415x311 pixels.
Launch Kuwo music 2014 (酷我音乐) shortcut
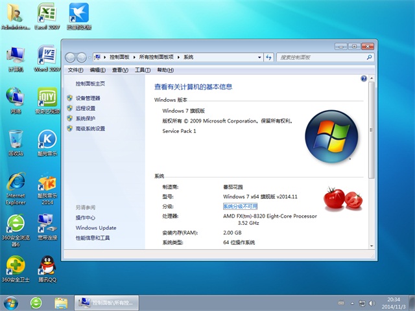(x=47, y=189)
